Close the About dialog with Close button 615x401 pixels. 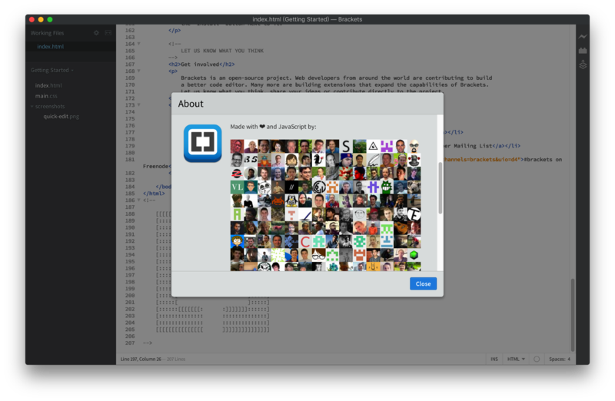(423, 283)
